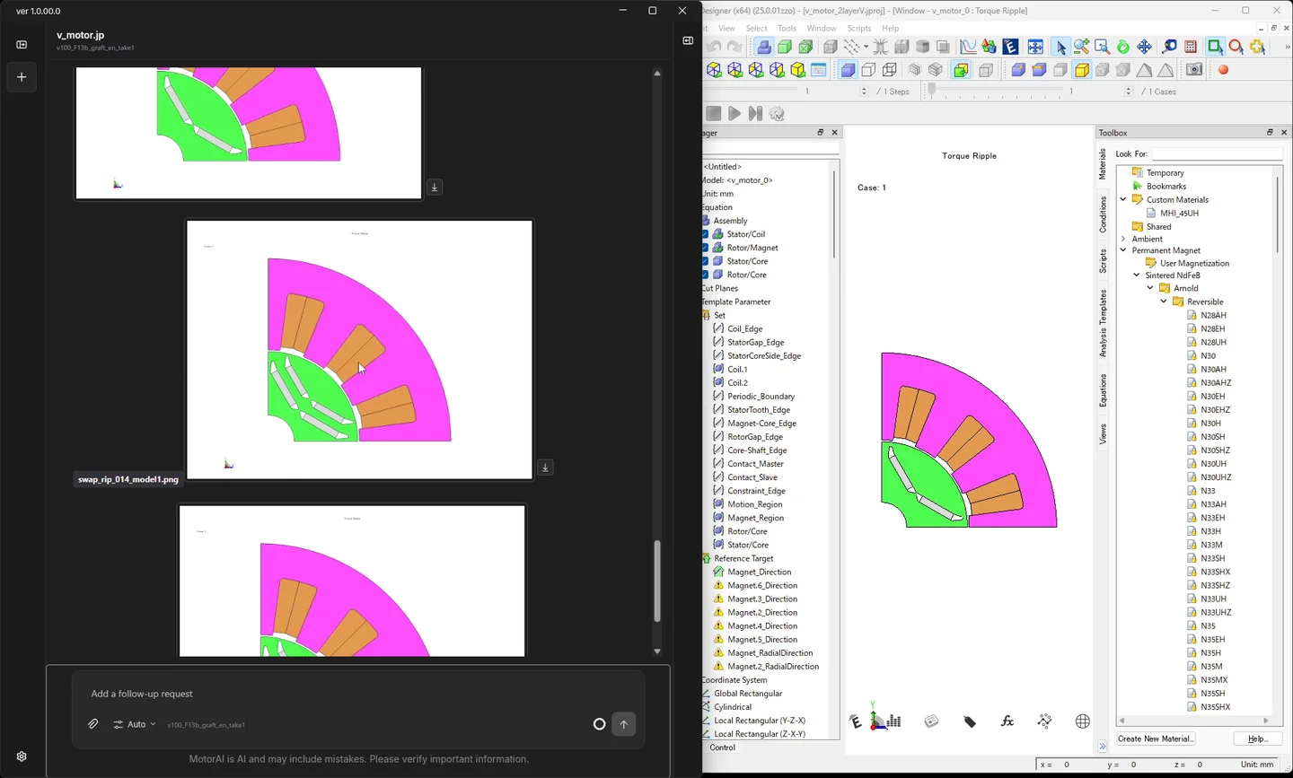Switch to the Analysis Templates tab
Viewport: 1293px width, 778px height.
[1103, 323]
